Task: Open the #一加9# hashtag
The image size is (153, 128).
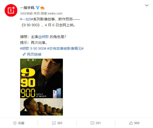Action: pos(27,19)
